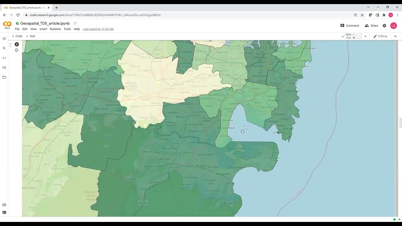Click the share-this-page icon in the address bar
Screen dimensions: 402x226
356,15
